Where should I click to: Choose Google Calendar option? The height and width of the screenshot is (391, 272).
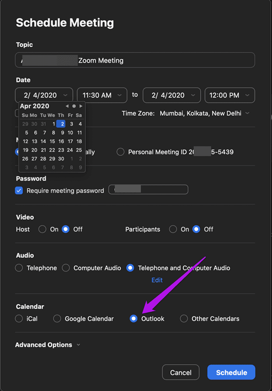[57, 319]
